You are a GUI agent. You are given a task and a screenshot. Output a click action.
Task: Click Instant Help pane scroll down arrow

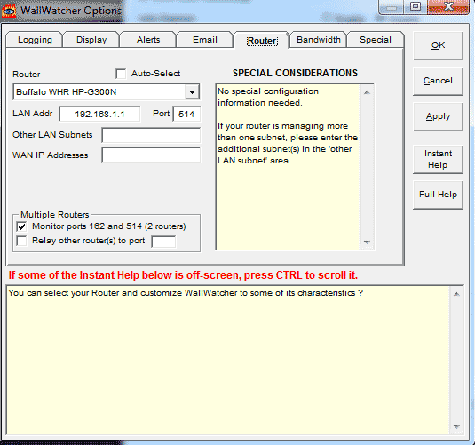click(456, 427)
